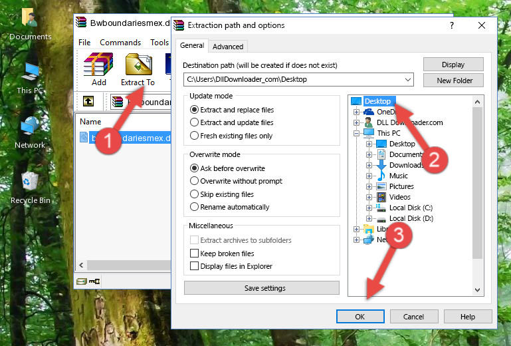Open the This PC desktop icon
Image resolution: width=511 pixels, height=346 pixels.
tap(30, 72)
